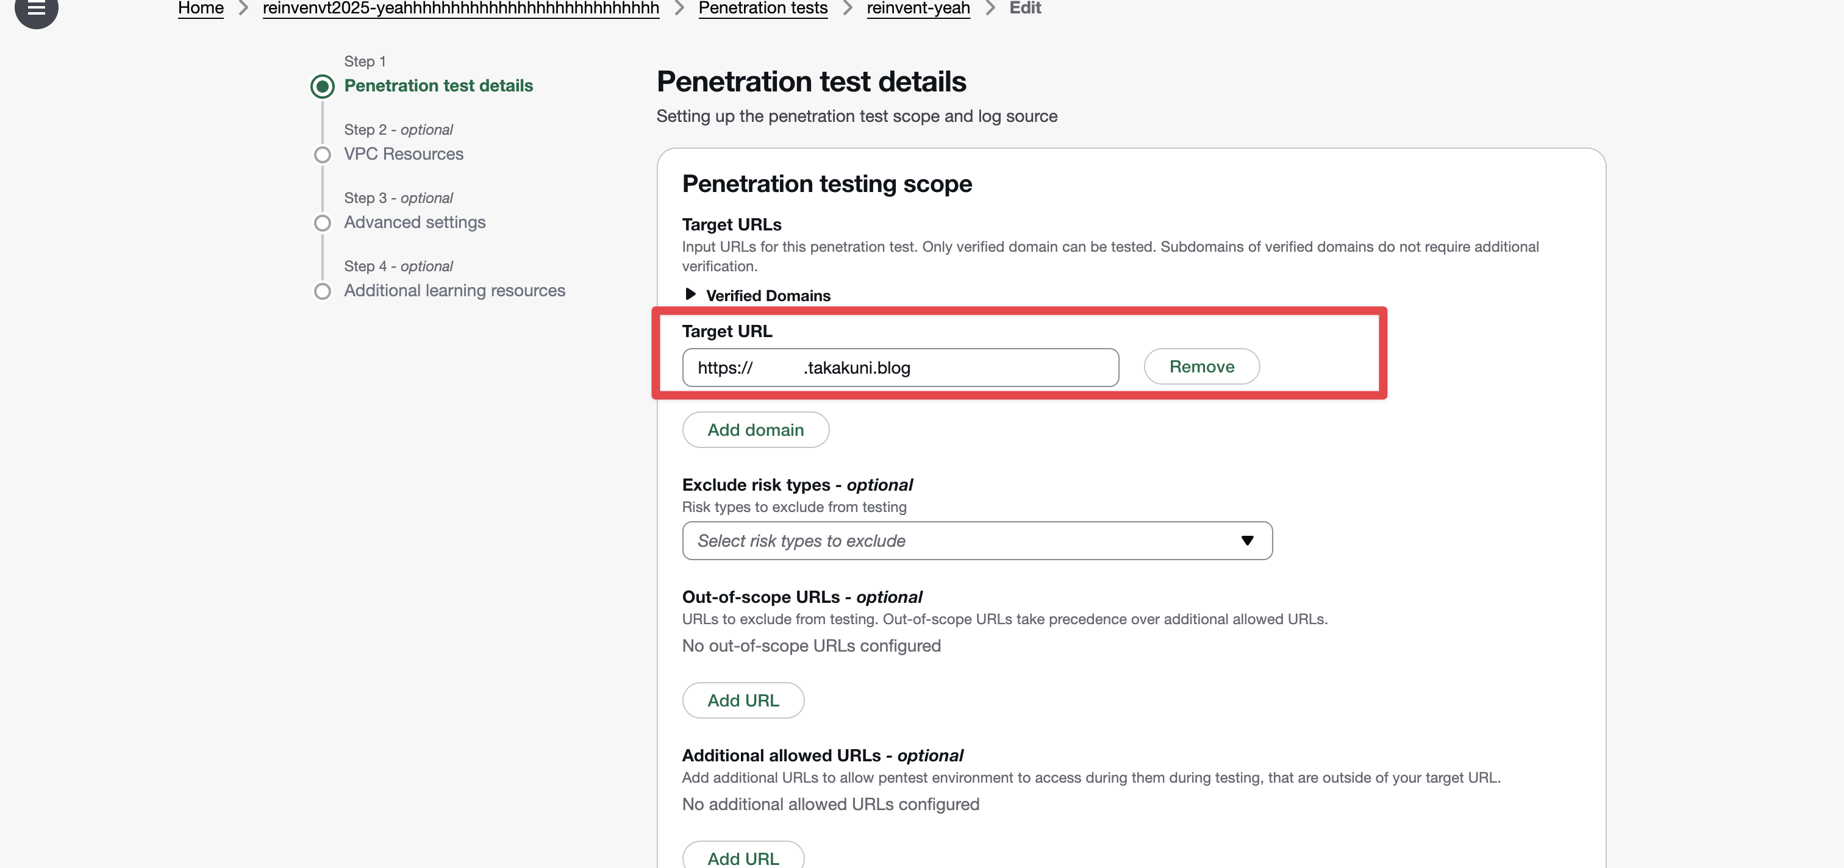1844x868 pixels.
Task: Go to VPC Resources step
Action: tap(403, 154)
